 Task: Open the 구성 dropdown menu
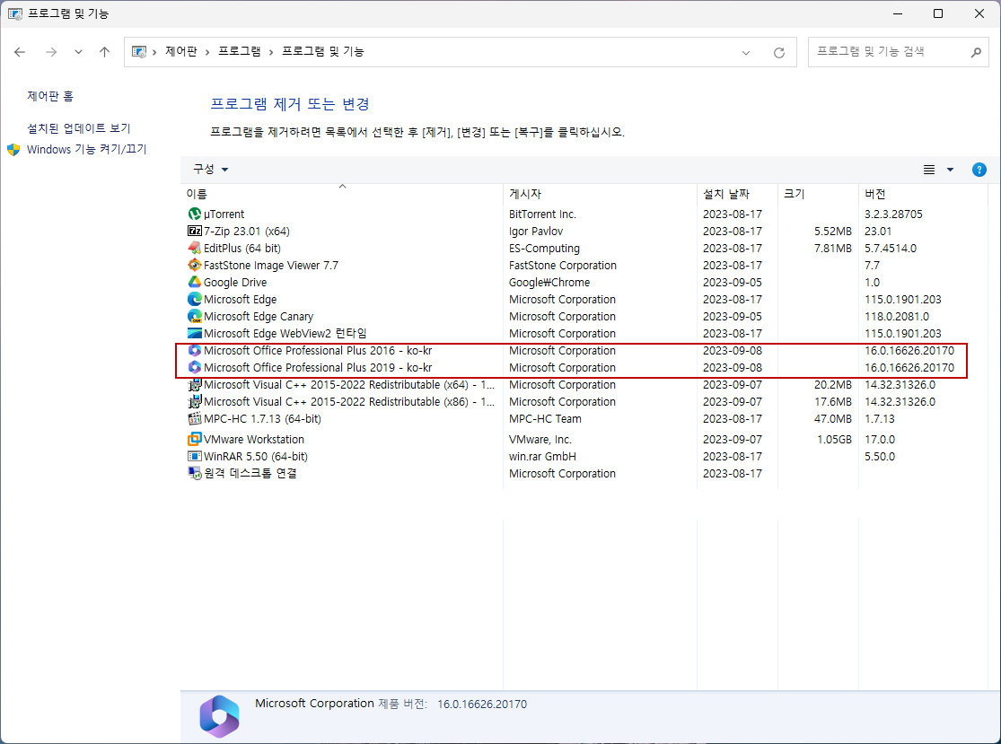211,169
